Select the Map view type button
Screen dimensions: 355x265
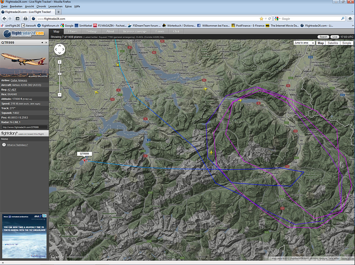[x=321, y=43]
